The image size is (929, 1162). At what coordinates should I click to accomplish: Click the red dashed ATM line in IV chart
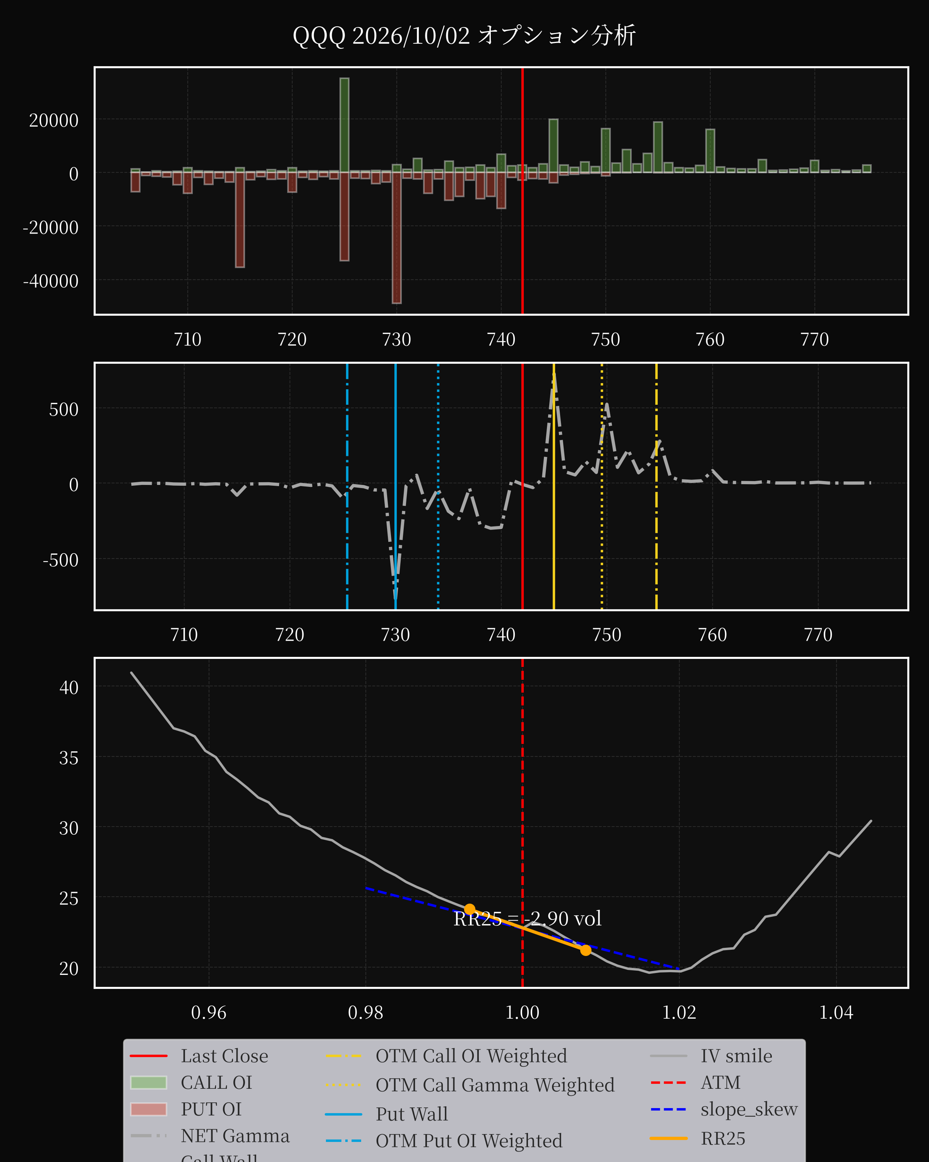point(523,823)
